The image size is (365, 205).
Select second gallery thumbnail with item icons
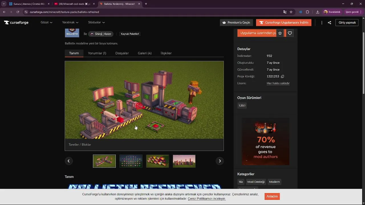(x=131, y=161)
